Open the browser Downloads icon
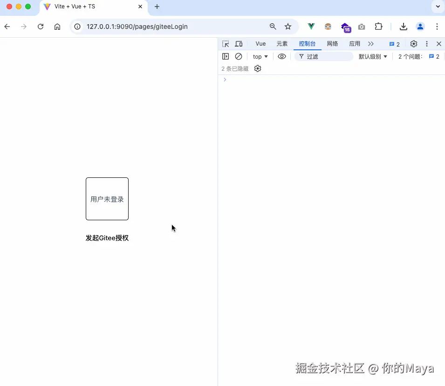This screenshot has width=445, height=386. (403, 27)
